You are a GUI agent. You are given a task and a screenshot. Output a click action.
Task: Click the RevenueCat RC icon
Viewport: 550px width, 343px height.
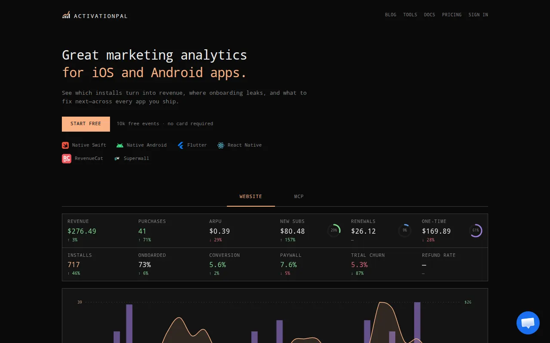(x=67, y=159)
